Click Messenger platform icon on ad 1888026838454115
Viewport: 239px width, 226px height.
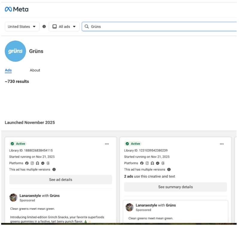(x=43, y=163)
